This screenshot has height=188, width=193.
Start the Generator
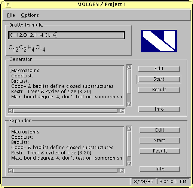click(159, 79)
